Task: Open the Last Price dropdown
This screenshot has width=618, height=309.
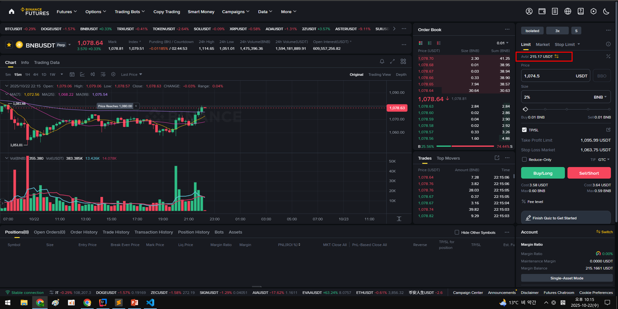Action: 132,75
